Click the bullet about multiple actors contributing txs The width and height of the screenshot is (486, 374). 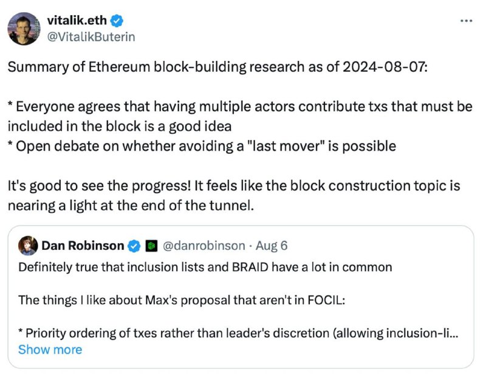point(240,116)
